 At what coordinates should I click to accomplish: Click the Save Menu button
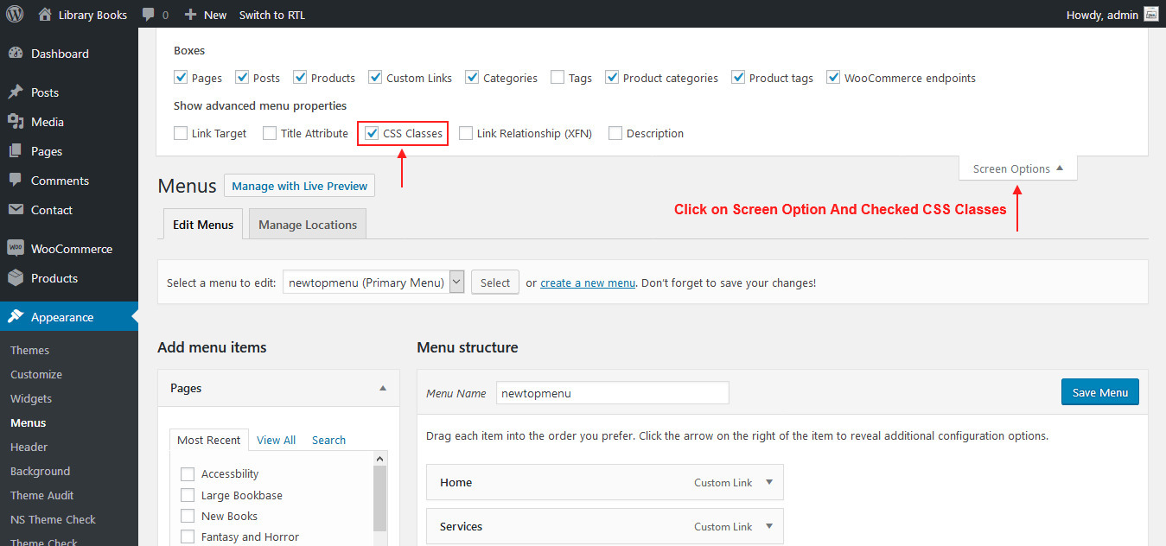click(x=1100, y=392)
